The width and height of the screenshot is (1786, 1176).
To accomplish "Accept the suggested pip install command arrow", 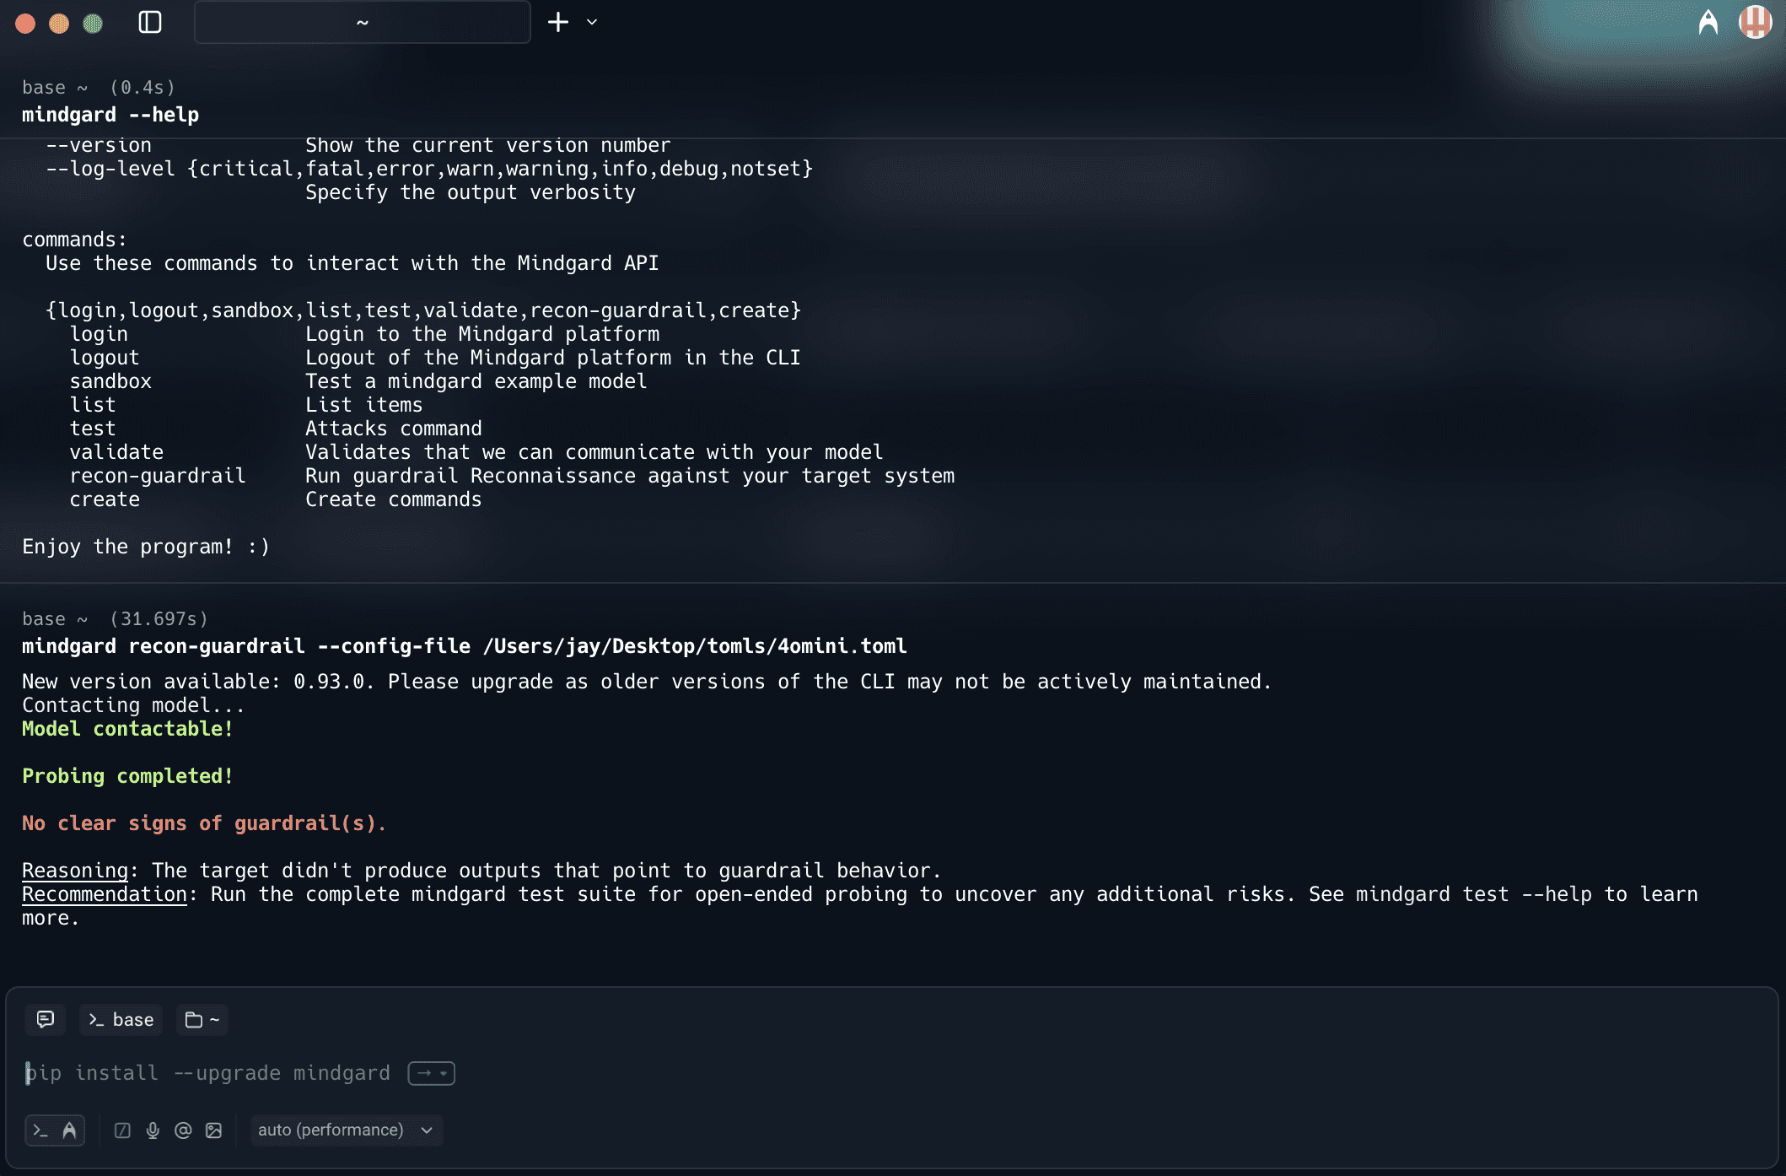I will click(x=432, y=1073).
